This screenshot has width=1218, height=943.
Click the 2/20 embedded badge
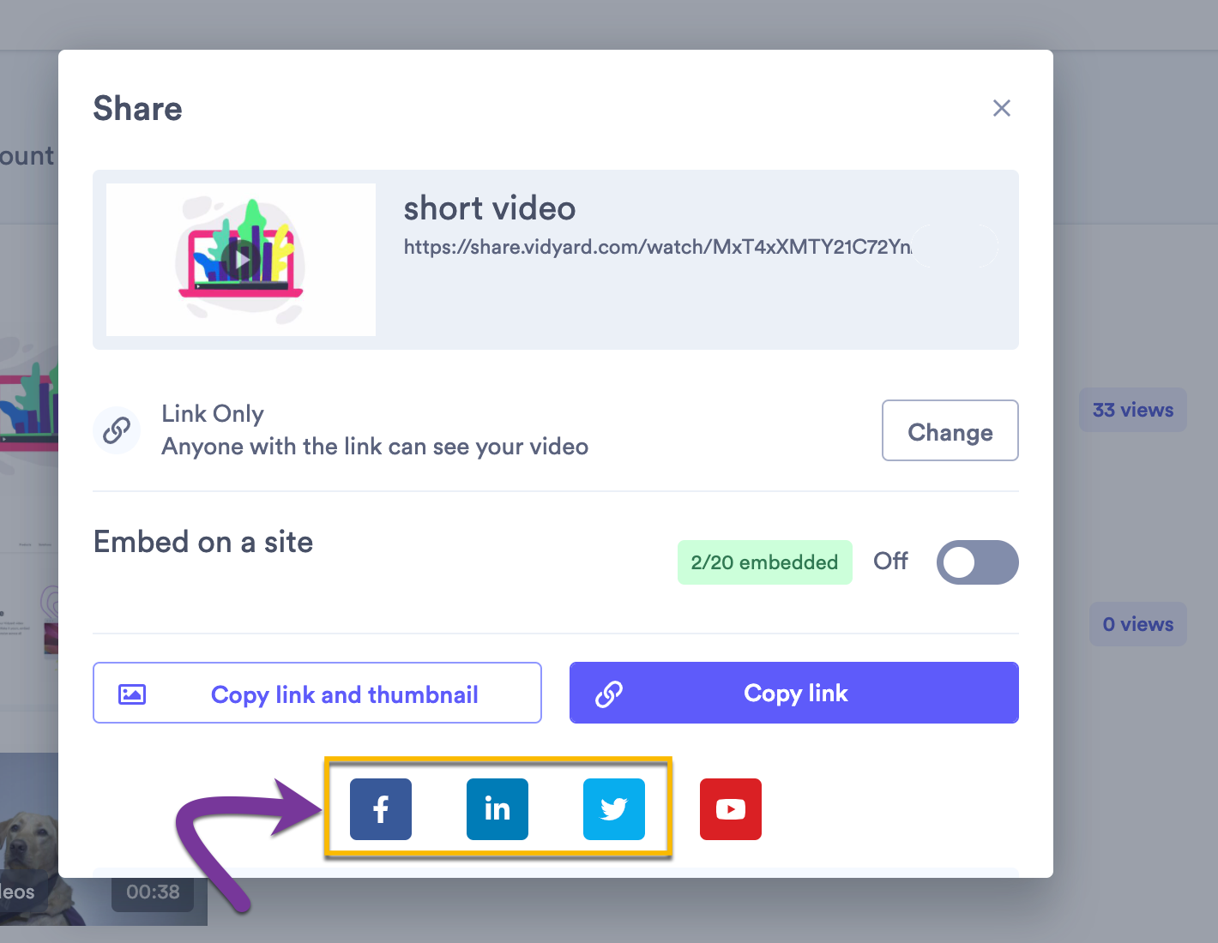765,562
